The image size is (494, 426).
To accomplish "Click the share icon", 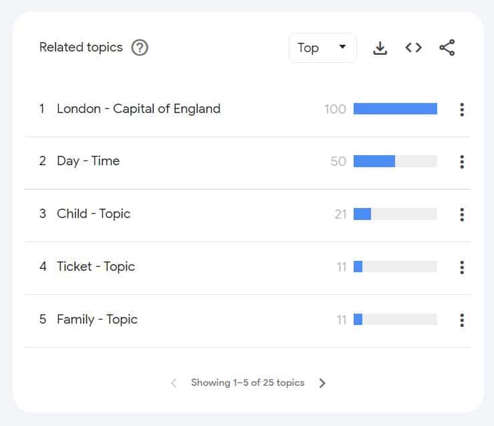I will [447, 47].
